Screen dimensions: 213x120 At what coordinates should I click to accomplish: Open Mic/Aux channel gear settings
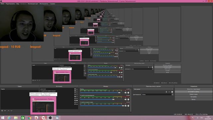coord(128,93)
